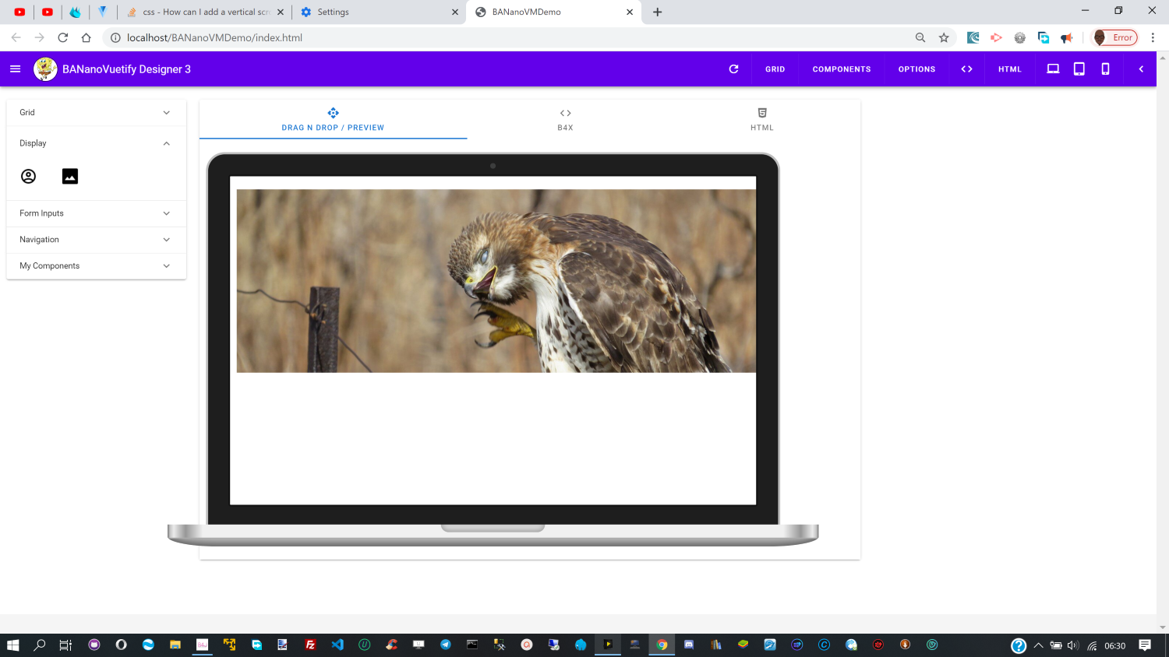Open the hamburger navigation menu

click(15, 69)
